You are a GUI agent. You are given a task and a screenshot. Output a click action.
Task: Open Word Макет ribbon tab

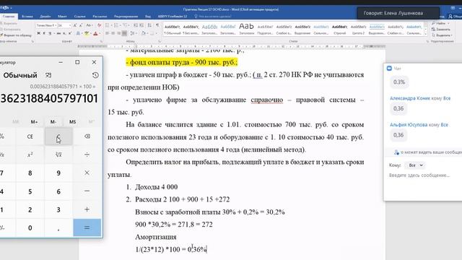coord(62,16)
